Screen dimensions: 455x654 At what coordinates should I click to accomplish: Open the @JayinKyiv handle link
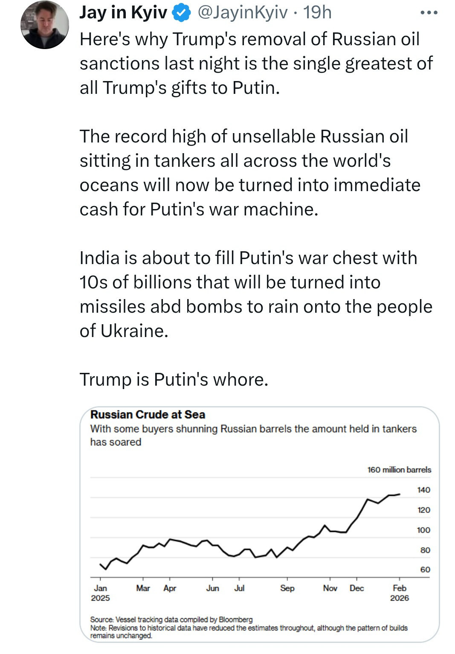click(x=242, y=13)
